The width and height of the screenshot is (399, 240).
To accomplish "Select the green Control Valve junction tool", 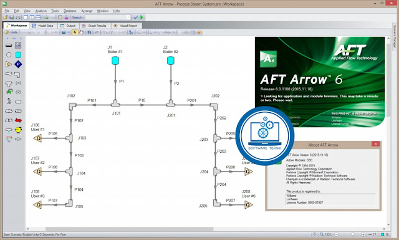I will [9, 92].
